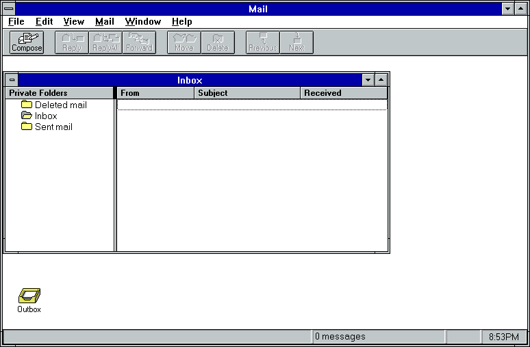
Task: Click the Forward toolbar icon
Action: tap(139, 42)
